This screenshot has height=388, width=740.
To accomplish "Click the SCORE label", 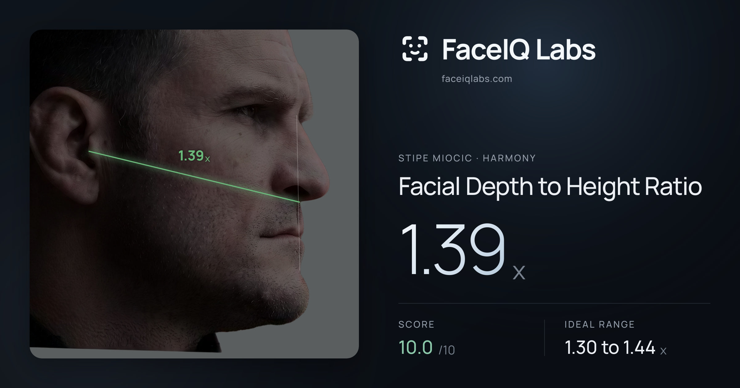I will click(416, 324).
